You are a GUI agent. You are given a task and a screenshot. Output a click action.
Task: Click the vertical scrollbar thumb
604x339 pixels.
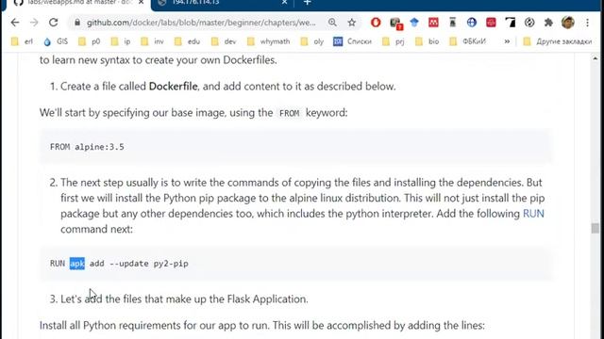(x=596, y=228)
